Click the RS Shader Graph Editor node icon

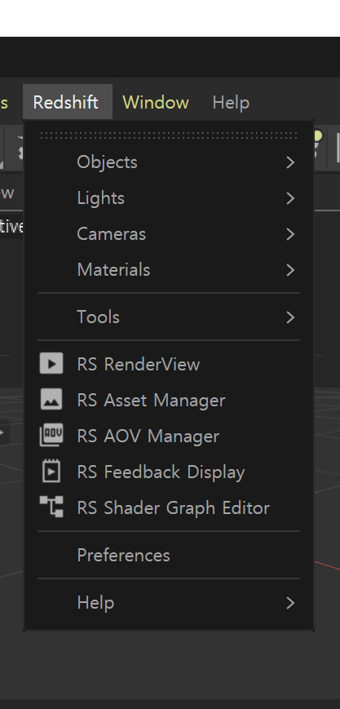tap(51, 507)
